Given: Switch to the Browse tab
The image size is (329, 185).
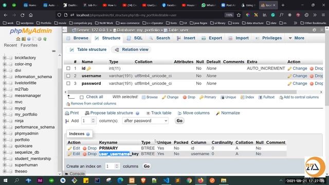Looking at the screenshot, I should tap(77, 38).
